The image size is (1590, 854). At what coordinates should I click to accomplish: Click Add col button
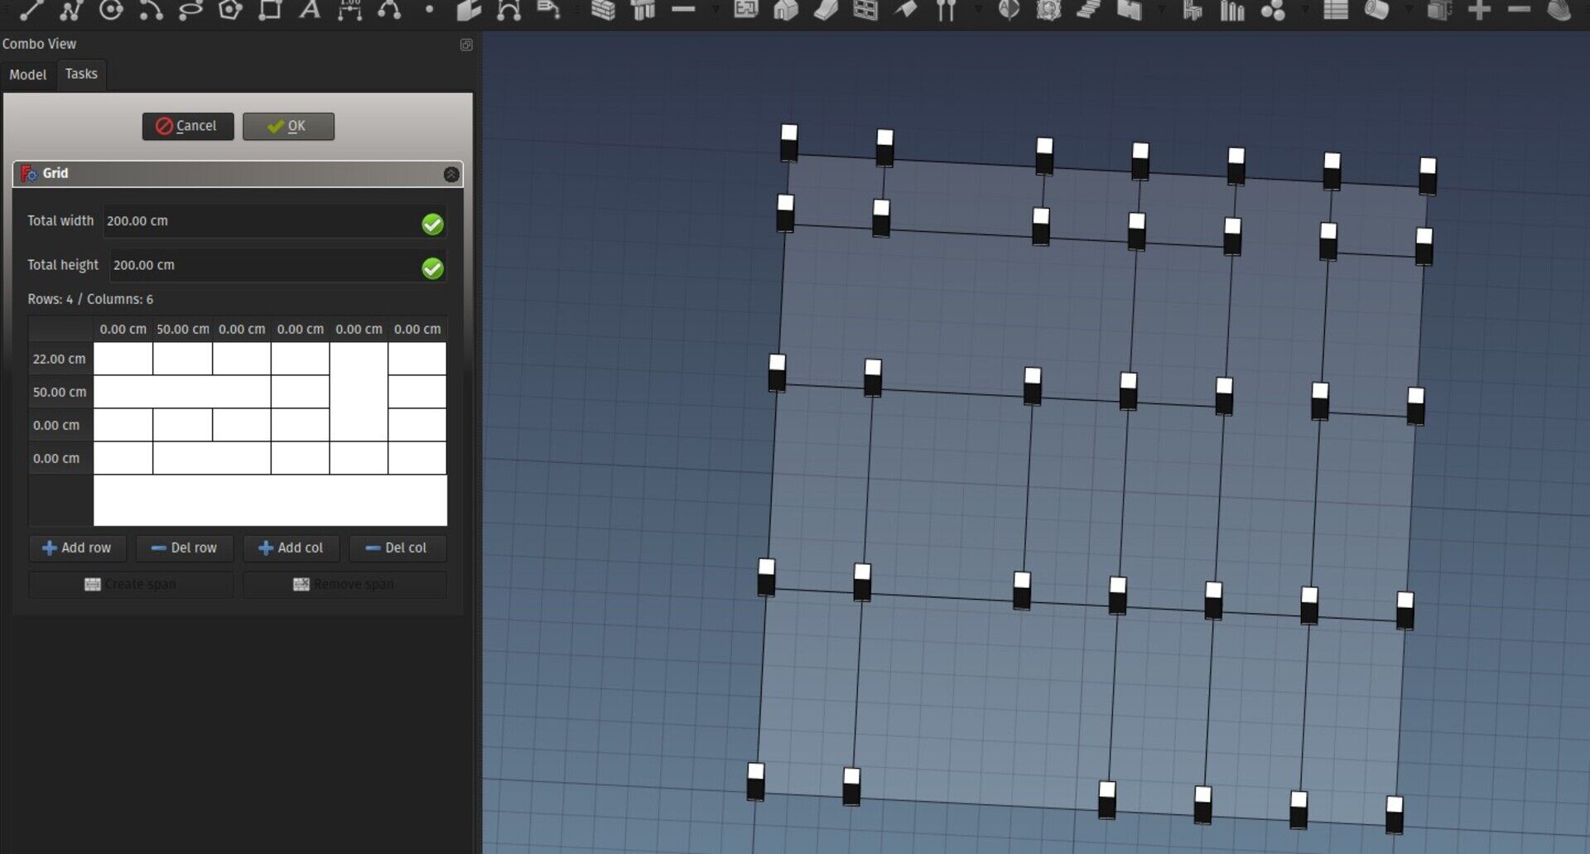[x=291, y=548]
